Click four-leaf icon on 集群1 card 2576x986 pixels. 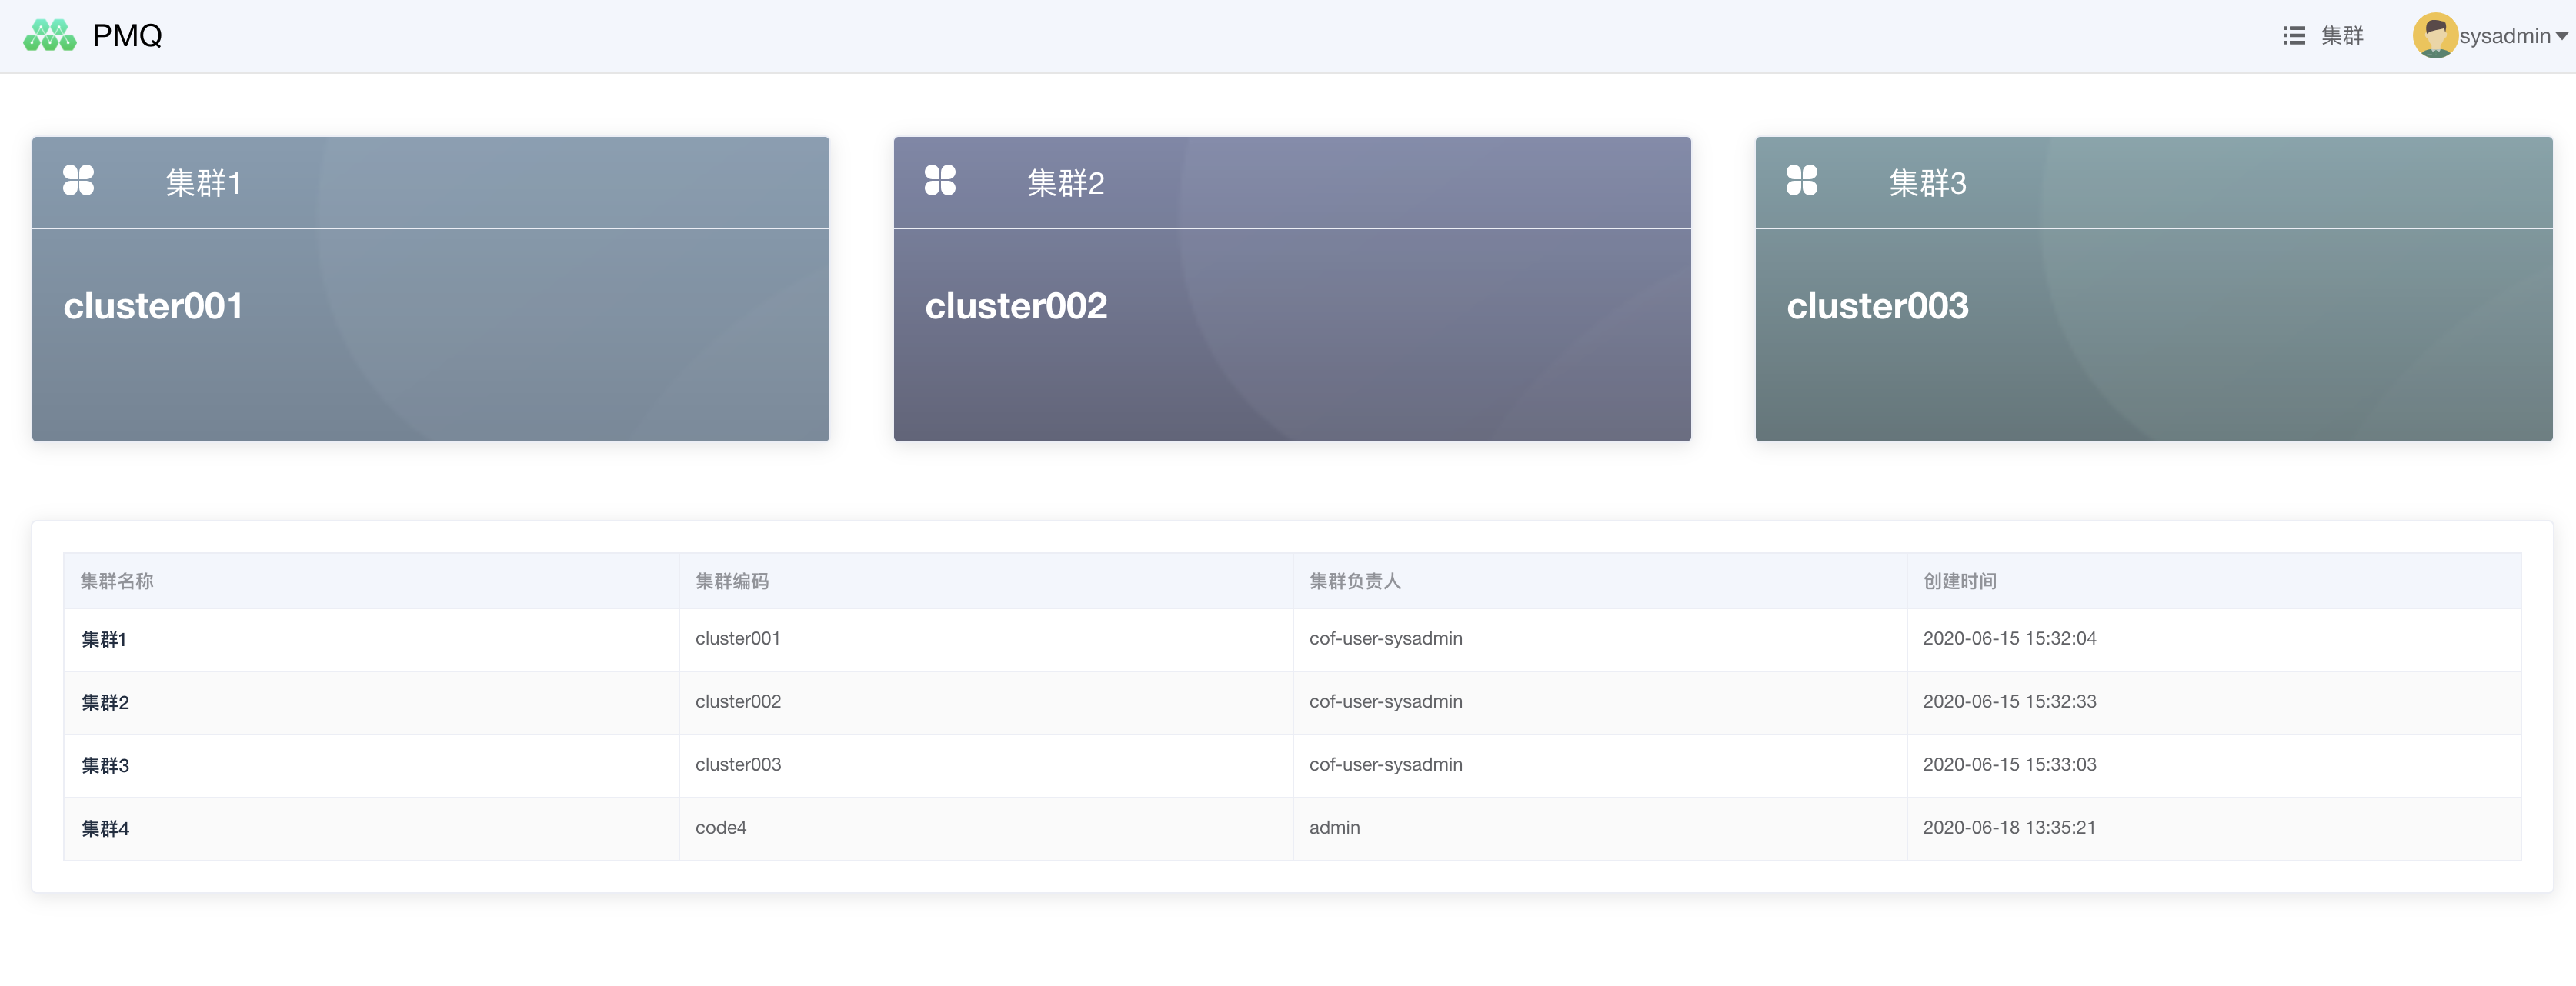pos(78,181)
